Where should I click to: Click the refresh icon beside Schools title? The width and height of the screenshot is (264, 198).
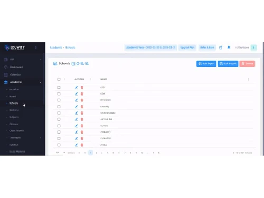(x=78, y=64)
